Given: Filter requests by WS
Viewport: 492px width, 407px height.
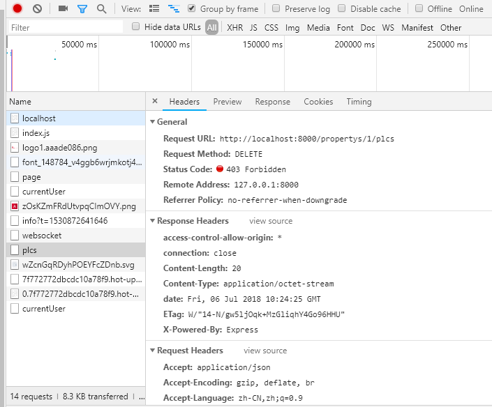Looking at the screenshot, I should [x=388, y=28].
